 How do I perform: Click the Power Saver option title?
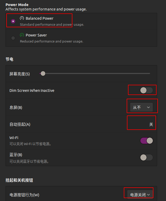pyautogui.click(x=36, y=35)
